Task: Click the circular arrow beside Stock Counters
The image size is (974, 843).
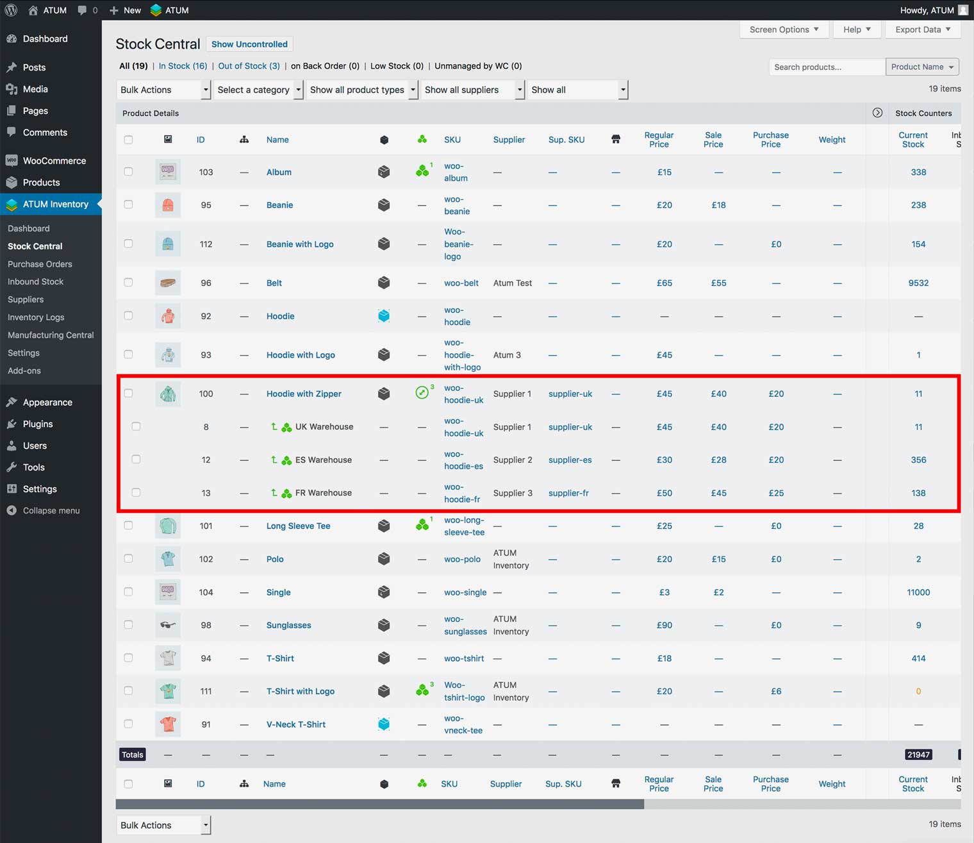Action: point(877,113)
